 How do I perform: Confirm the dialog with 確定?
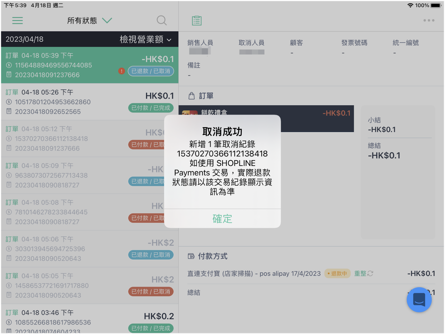pyautogui.click(x=222, y=219)
